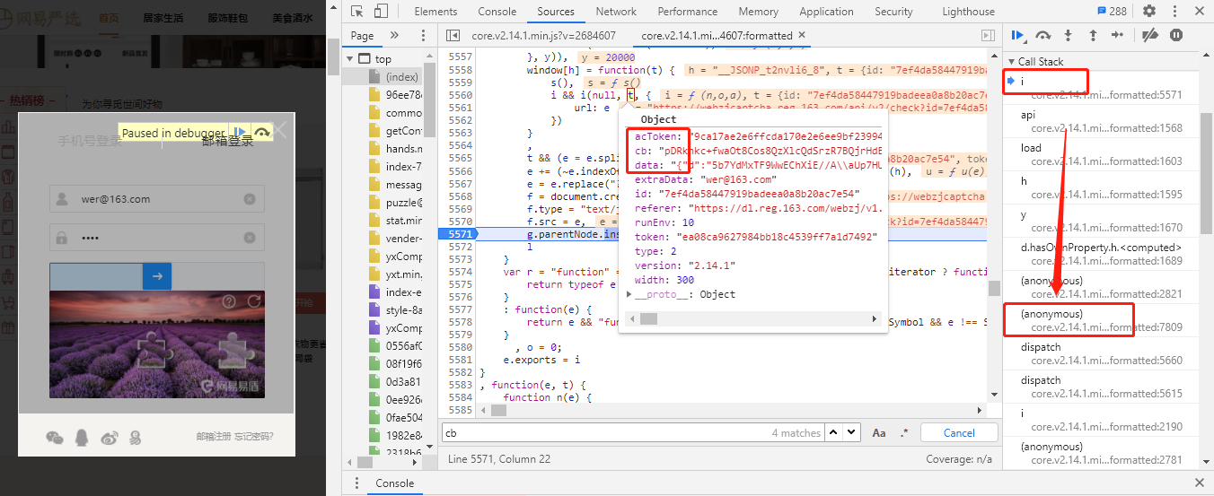The height and width of the screenshot is (496, 1214).
Task: Step out of current function
Action: (1093, 35)
